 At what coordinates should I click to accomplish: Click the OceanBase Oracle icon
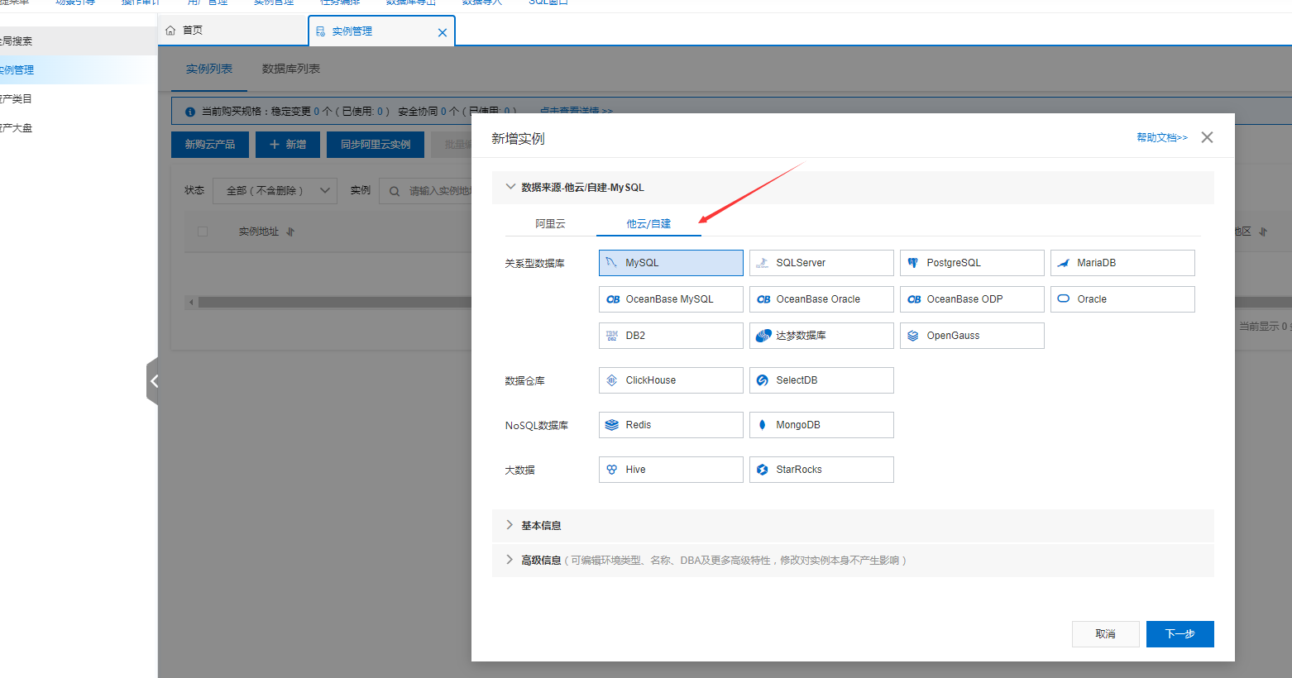coord(763,299)
